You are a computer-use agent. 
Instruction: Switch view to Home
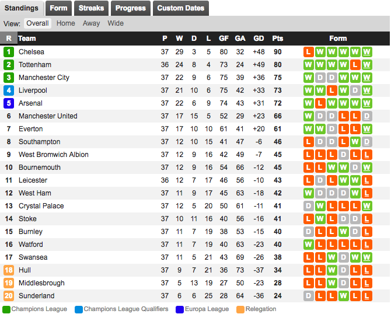(x=65, y=23)
